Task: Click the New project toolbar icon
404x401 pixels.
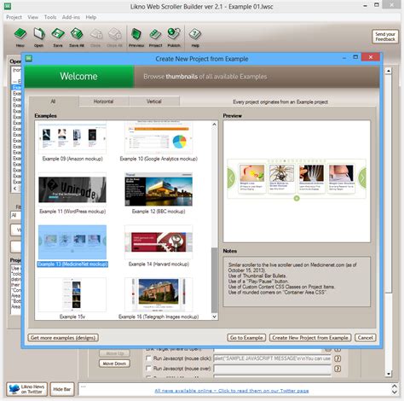Action: pyautogui.click(x=20, y=34)
